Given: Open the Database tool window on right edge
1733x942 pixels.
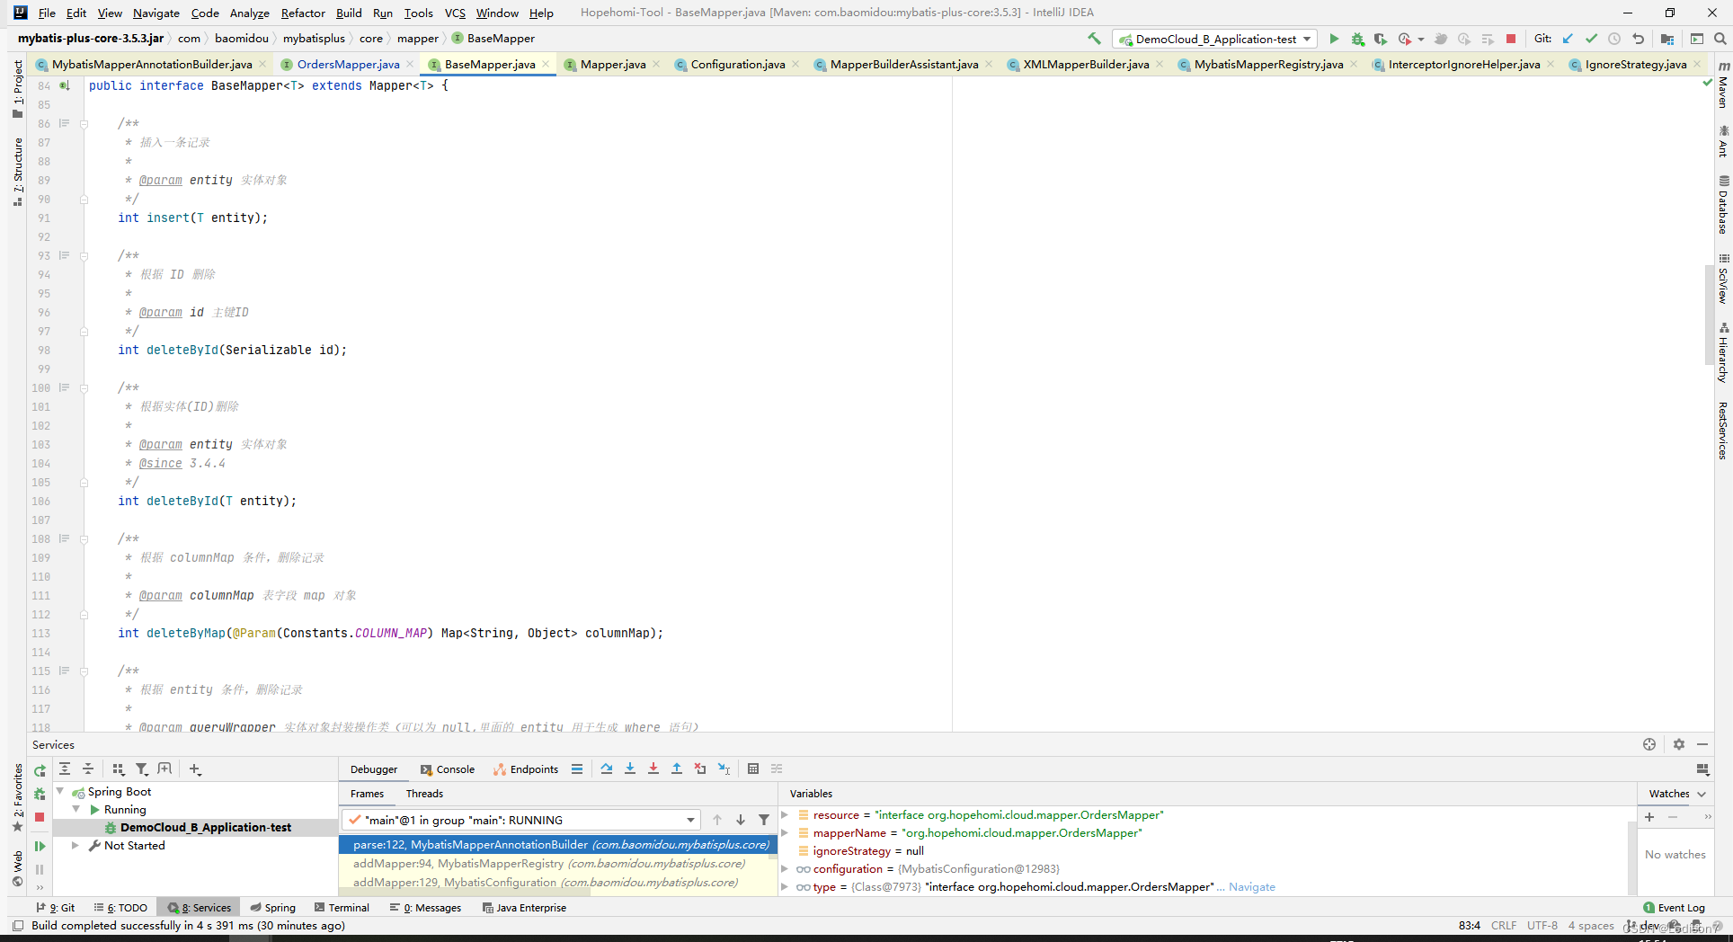Looking at the screenshot, I should point(1723,205).
